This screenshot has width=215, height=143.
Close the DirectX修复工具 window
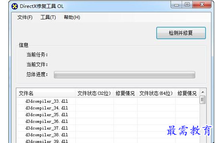[202, 5]
